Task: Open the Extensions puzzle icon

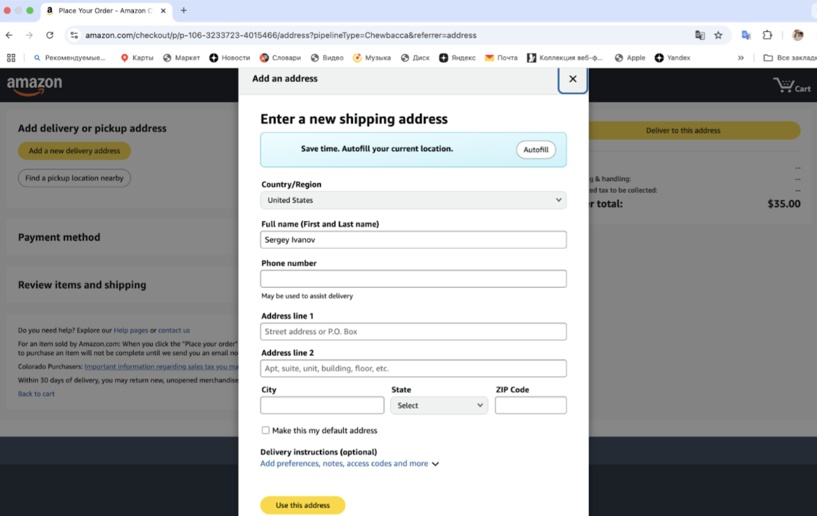Action: 767,35
